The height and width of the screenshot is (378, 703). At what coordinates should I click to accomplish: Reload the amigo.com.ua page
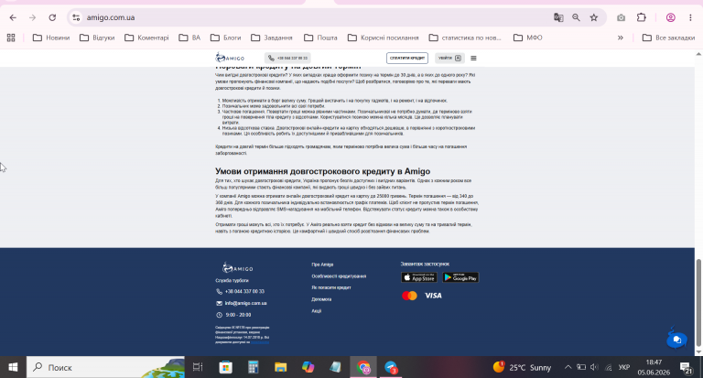point(52,17)
